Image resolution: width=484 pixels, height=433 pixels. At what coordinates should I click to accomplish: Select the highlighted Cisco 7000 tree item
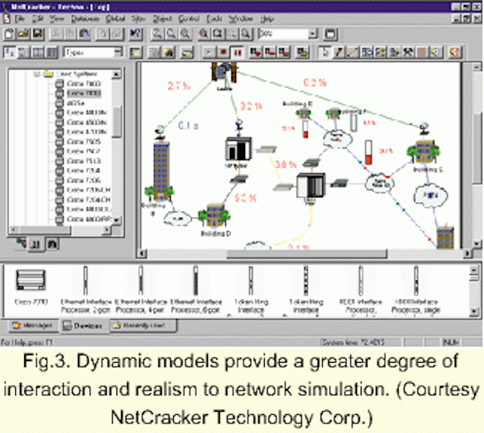pos(84,93)
